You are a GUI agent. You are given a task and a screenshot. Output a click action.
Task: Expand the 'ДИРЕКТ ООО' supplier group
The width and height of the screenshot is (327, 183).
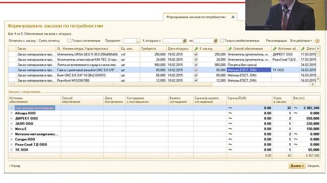[11, 118]
